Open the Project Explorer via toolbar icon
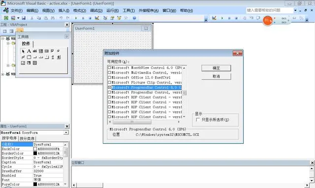315x188 pixels. [105, 18]
